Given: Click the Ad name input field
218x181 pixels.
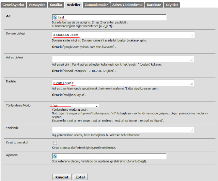Looking at the screenshot, I should coord(109,17).
